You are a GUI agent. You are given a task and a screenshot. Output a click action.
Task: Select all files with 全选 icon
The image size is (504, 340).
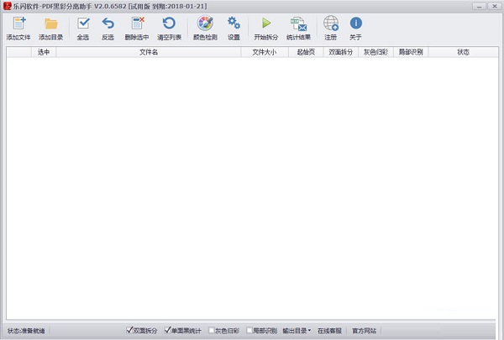tap(83, 24)
